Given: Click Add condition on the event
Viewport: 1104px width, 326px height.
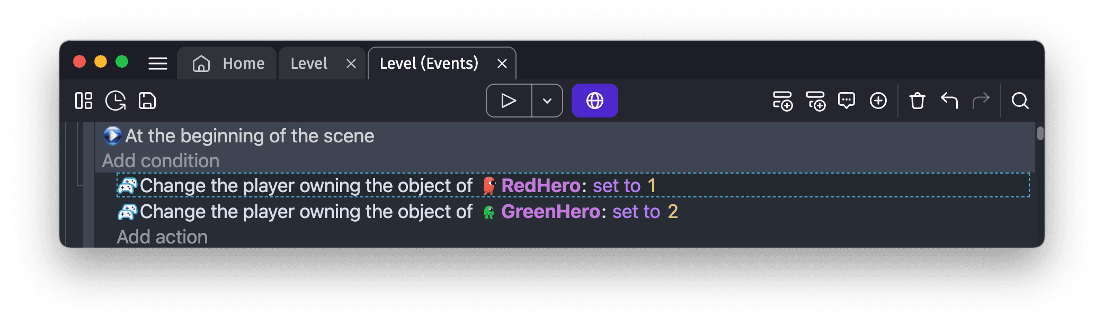Looking at the screenshot, I should tap(161, 160).
